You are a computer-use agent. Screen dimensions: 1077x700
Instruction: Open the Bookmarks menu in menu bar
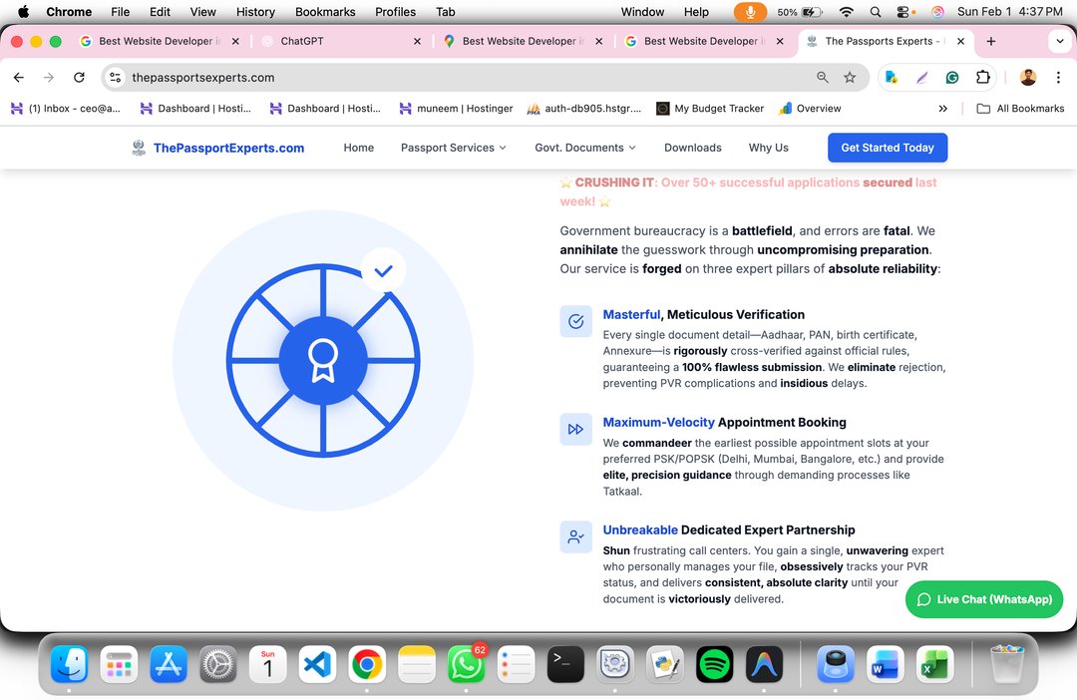[325, 12]
